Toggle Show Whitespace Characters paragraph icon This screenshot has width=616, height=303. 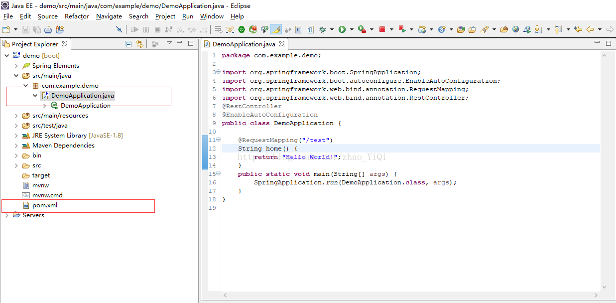pos(310,29)
